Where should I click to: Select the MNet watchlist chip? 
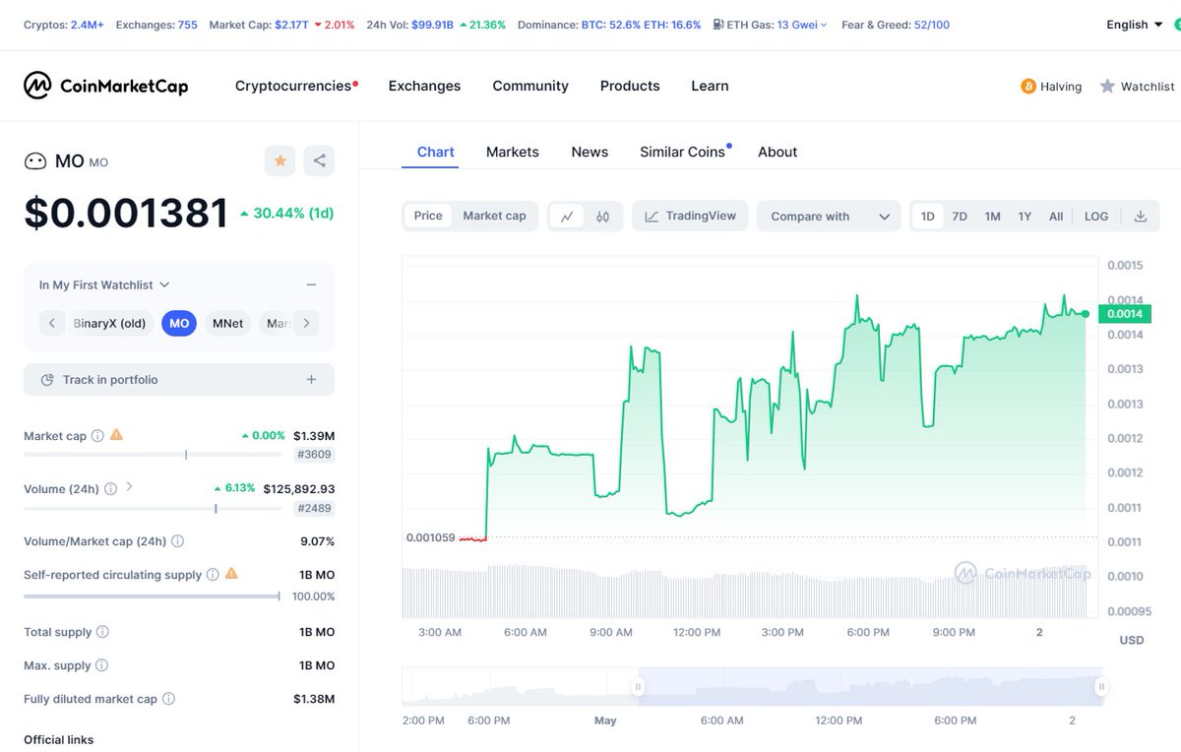pyautogui.click(x=227, y=323)
